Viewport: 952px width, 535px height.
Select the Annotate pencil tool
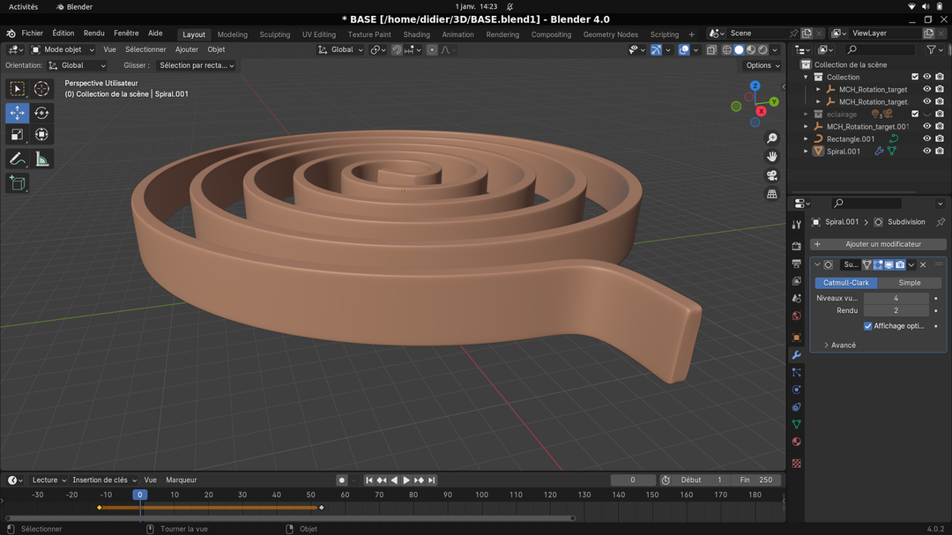(x=17, y=159)
